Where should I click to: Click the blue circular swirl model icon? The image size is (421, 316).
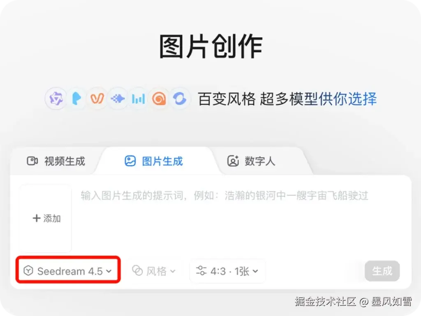click(180, 99)
